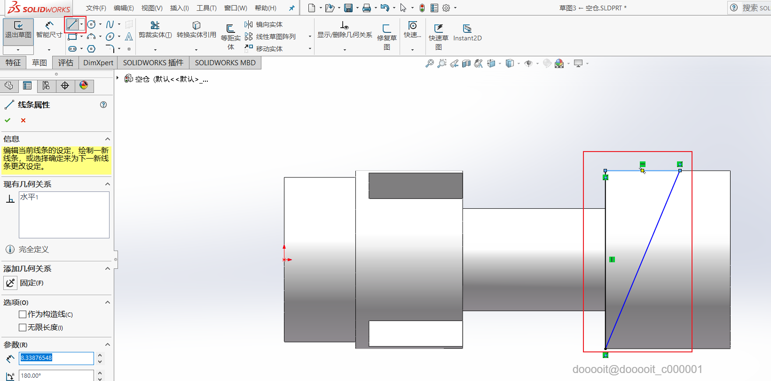
Task: Open the appearance color wheel tab
Action: point(84,85)
